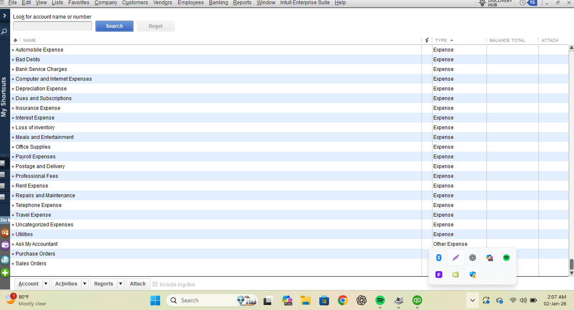This screenshot has width=574, height=310.
Task: Open the File menu
Action: pyautogui.click(x=12, y=3)
